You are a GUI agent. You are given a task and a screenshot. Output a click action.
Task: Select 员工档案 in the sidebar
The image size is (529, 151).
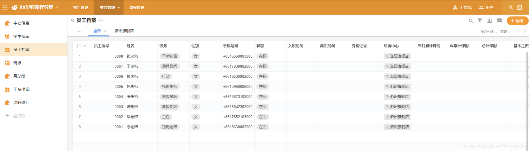pyautogui.click(x=34, y=49)
